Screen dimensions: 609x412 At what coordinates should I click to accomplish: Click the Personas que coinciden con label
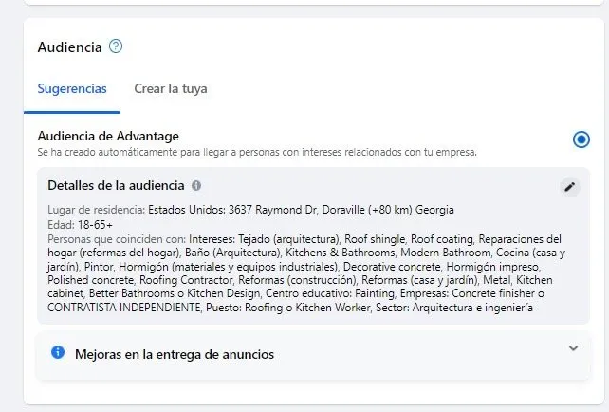(116, 238)
